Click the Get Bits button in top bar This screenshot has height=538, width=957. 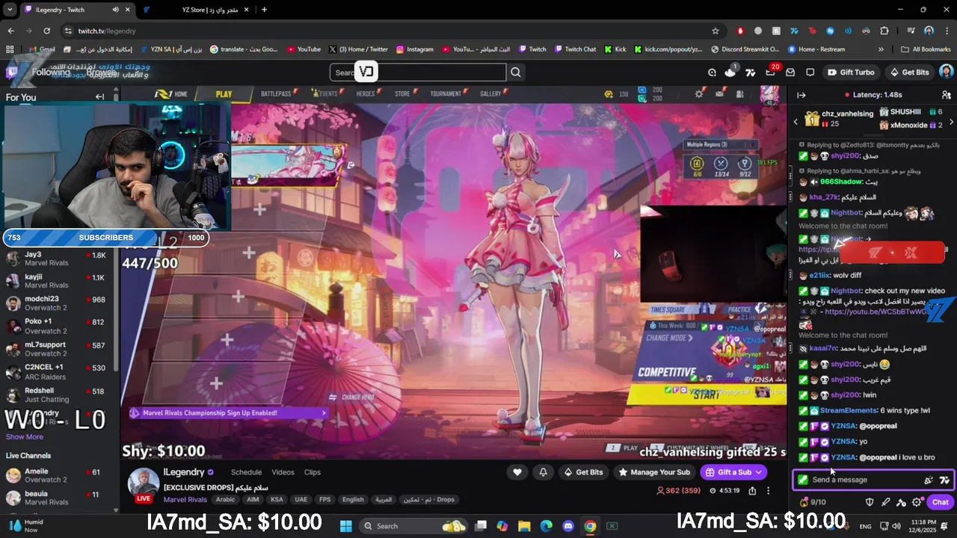[x=909, y=72]
